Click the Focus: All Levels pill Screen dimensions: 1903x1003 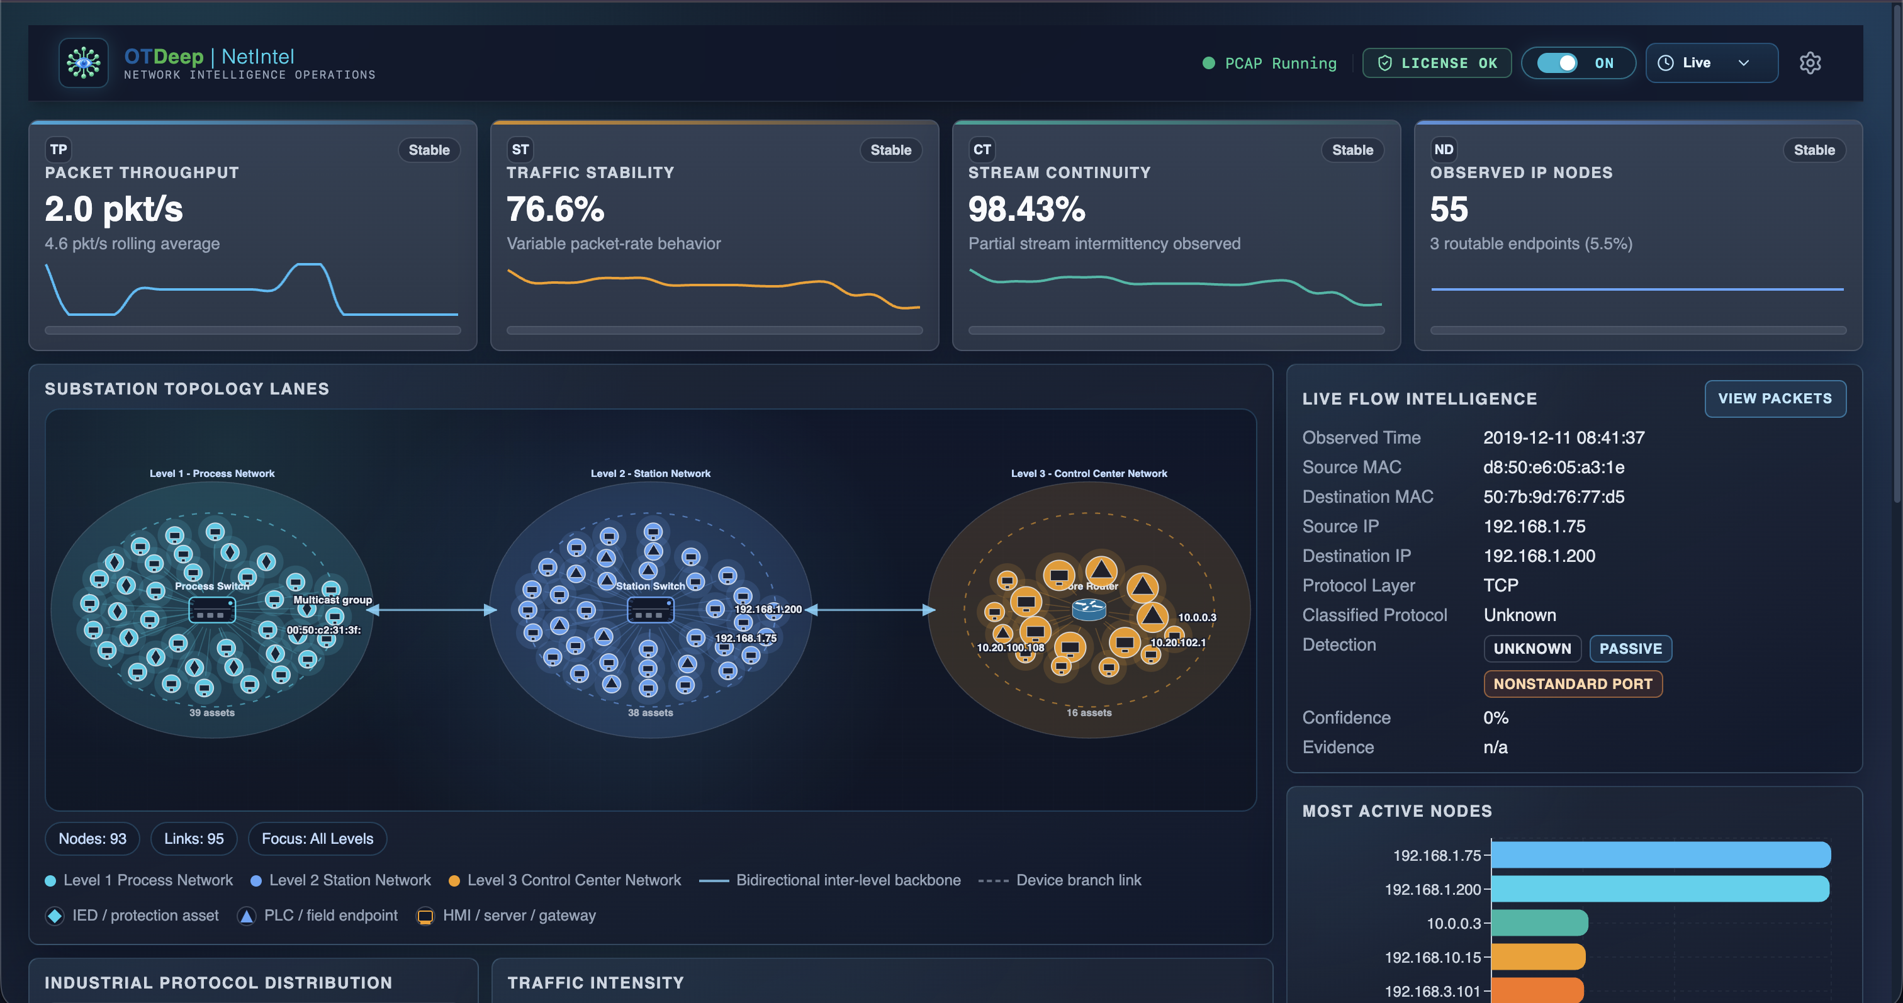[x=318, y=839]
